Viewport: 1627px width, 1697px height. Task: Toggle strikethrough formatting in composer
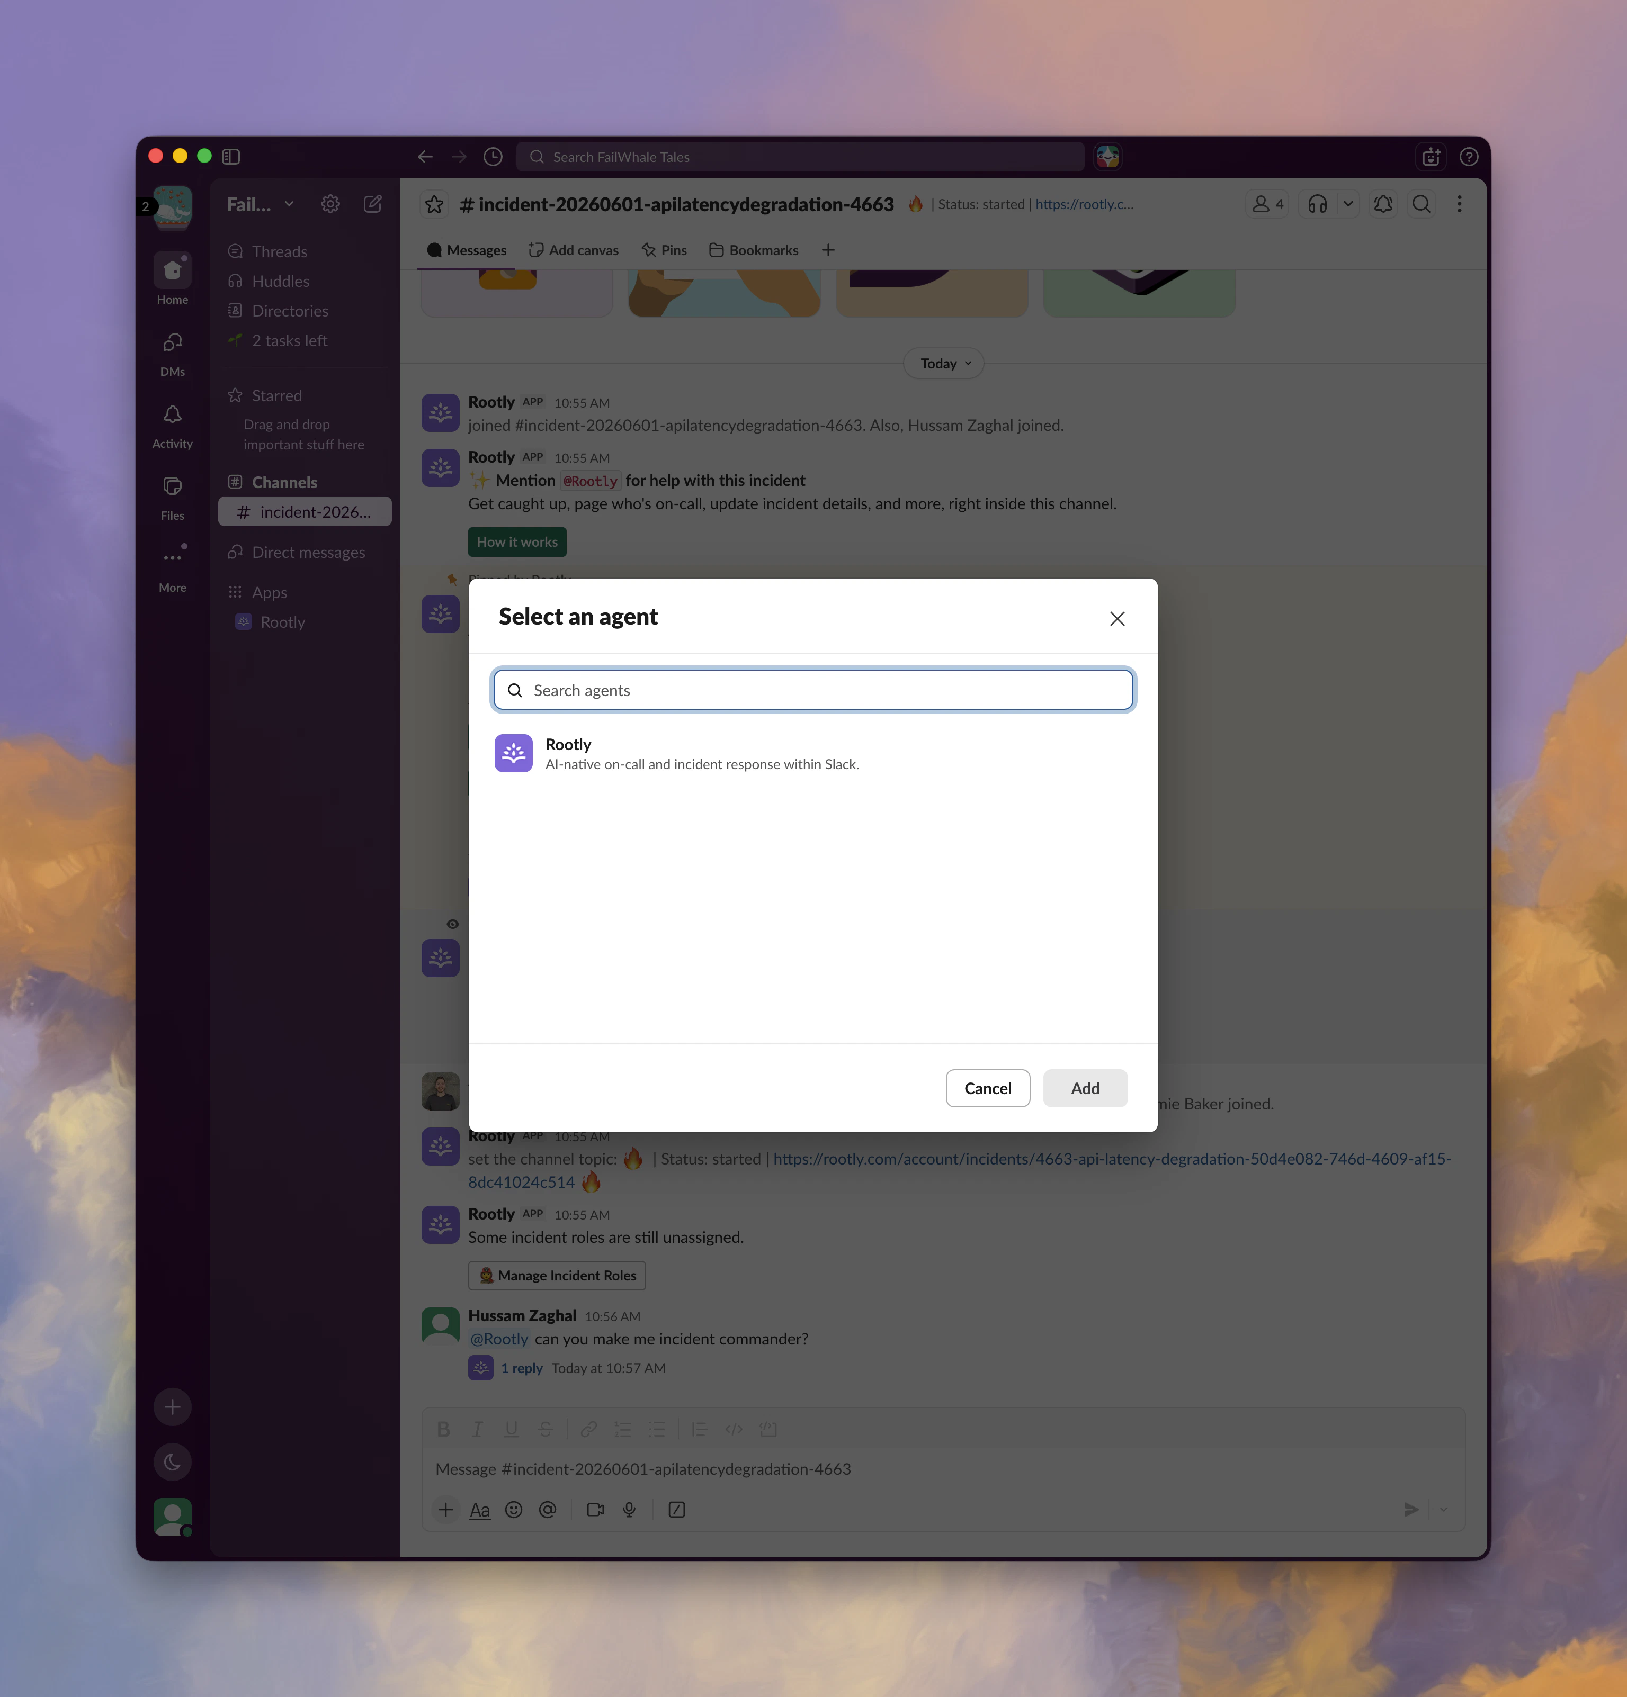click(545, 1430)
